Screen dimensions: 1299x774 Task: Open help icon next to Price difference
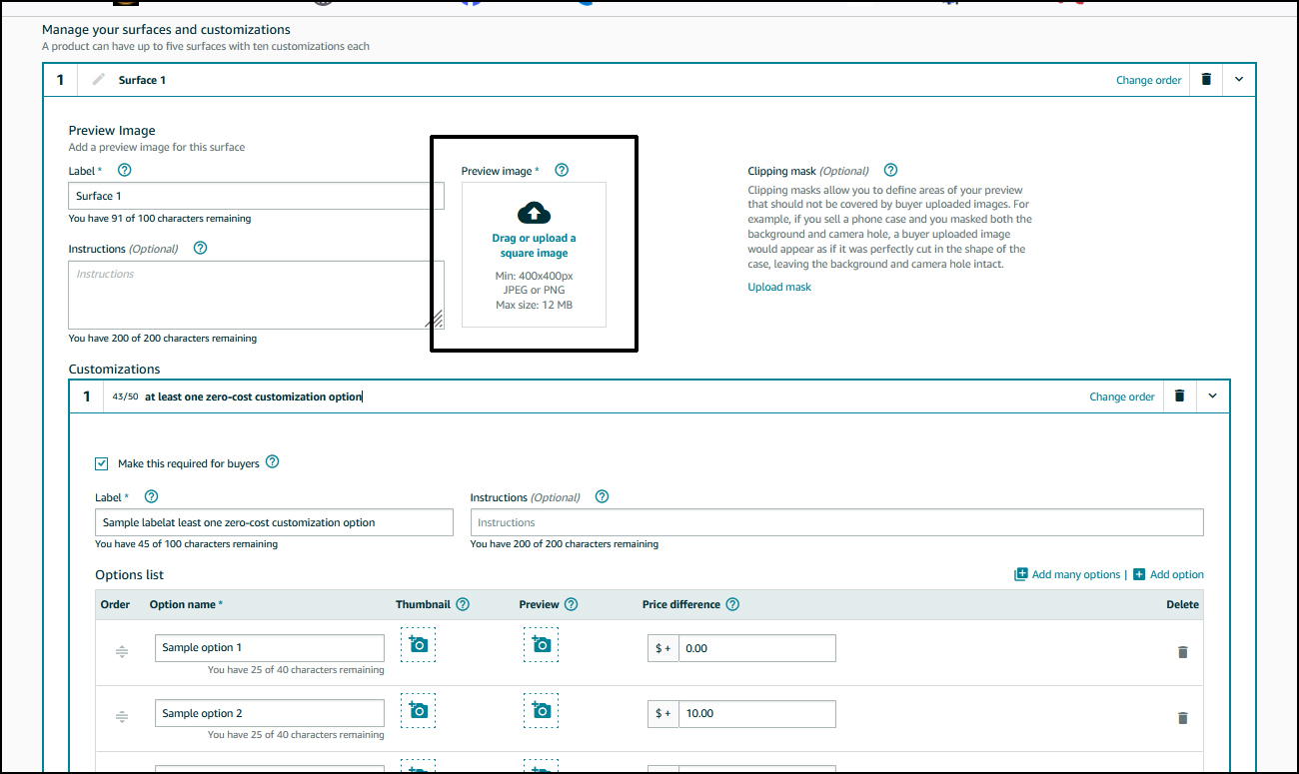[x=732, y=604]
